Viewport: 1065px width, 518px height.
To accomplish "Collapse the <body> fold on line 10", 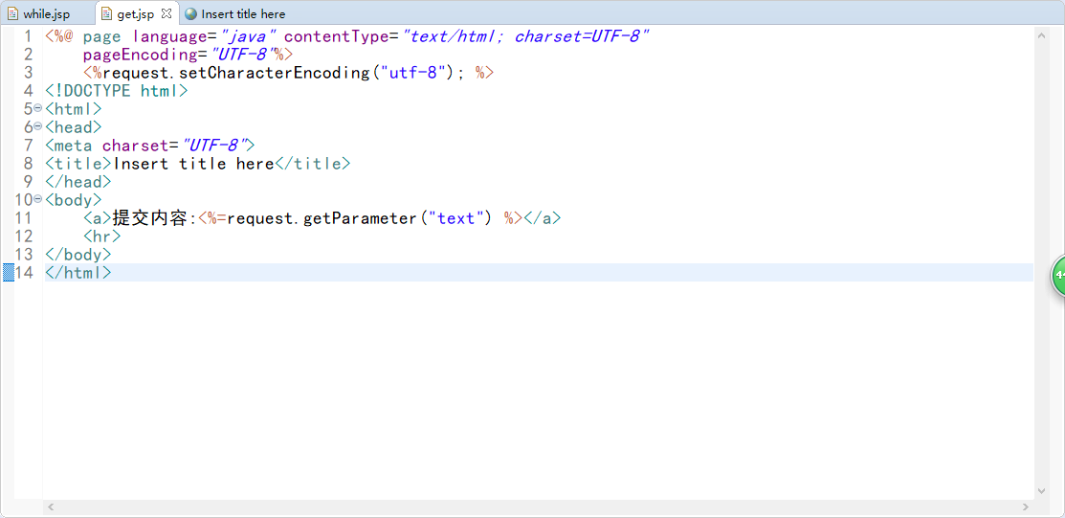I will [38, 199].
